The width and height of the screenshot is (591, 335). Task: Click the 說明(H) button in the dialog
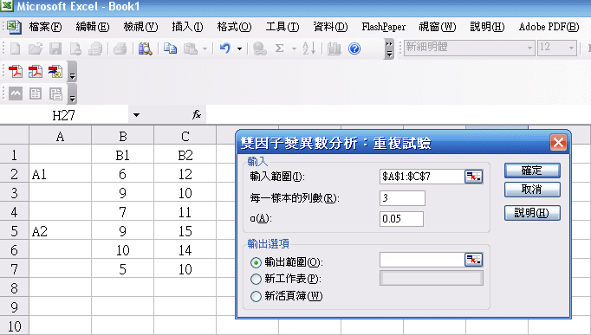pyautogui.click(x=532, y=213)
